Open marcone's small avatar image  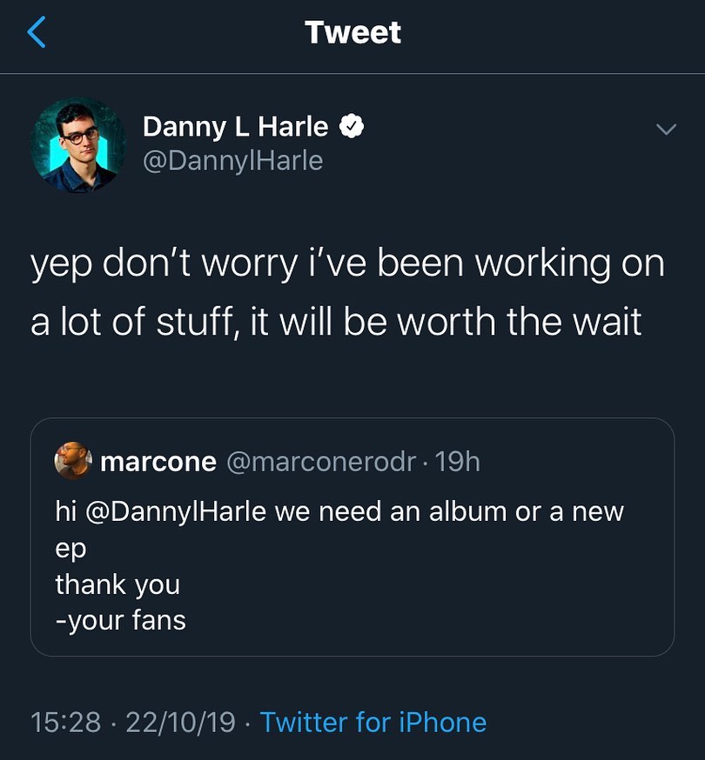73,461
